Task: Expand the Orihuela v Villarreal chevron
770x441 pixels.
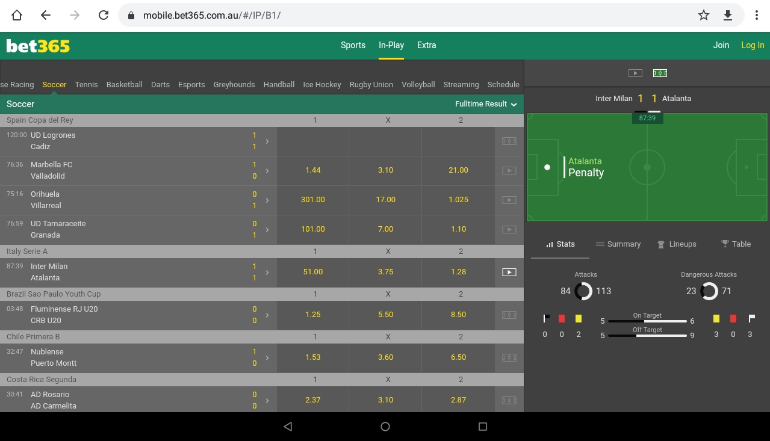Action: tap(267, 200)
